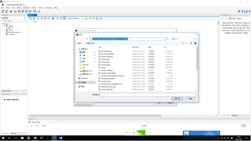This screenshot has width=251, height=141.
Task: Open Workbench preferences gear icon
Action: click(239, 11)
